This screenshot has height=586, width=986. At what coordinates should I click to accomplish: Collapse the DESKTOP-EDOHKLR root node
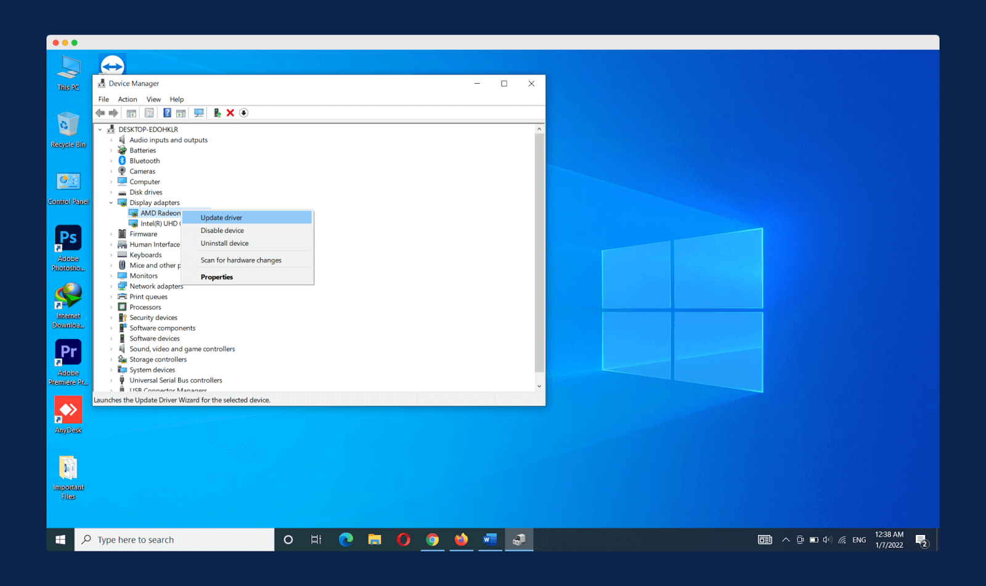(100, 130)
